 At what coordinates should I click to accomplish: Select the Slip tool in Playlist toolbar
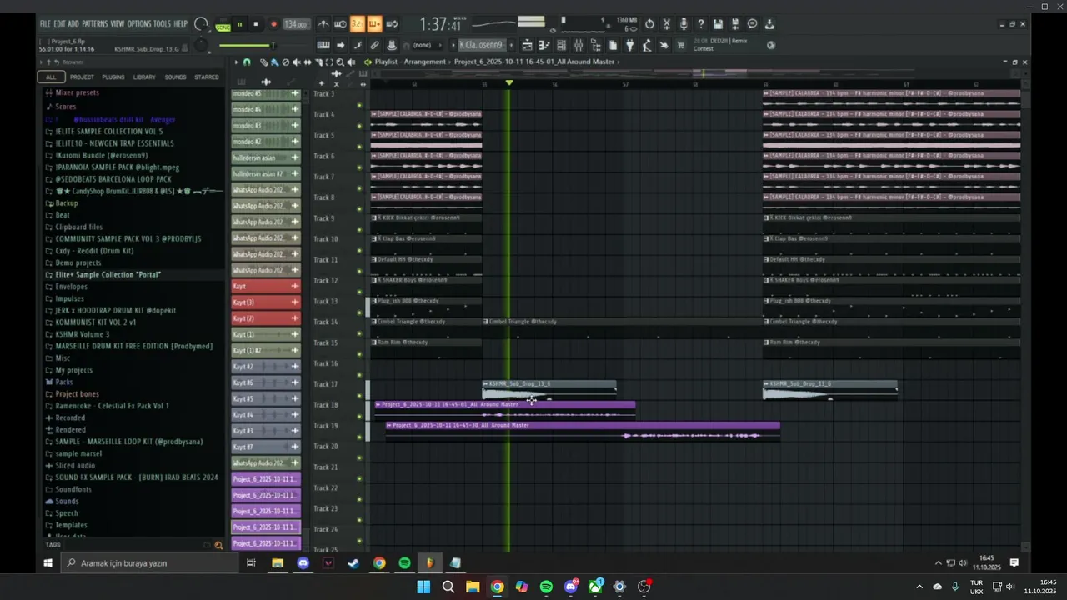308,62
